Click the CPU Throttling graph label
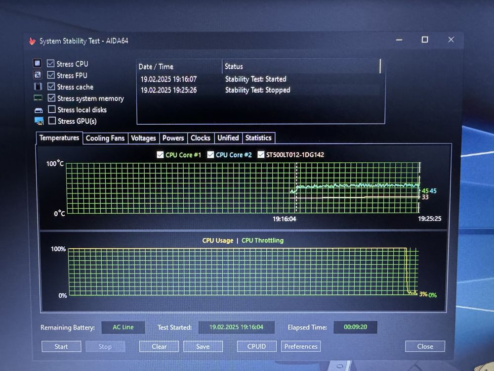Image resolution: width=494 pixels, height=371 pixels. pyautogui.click(x=262, y=240)
